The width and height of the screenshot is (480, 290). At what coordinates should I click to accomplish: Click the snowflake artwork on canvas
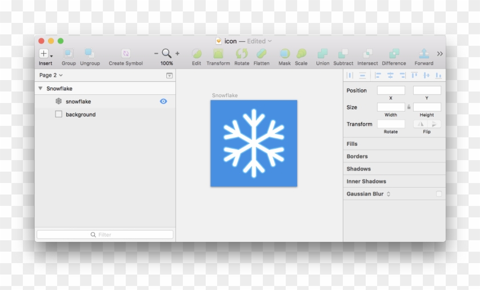click(254, 143)
